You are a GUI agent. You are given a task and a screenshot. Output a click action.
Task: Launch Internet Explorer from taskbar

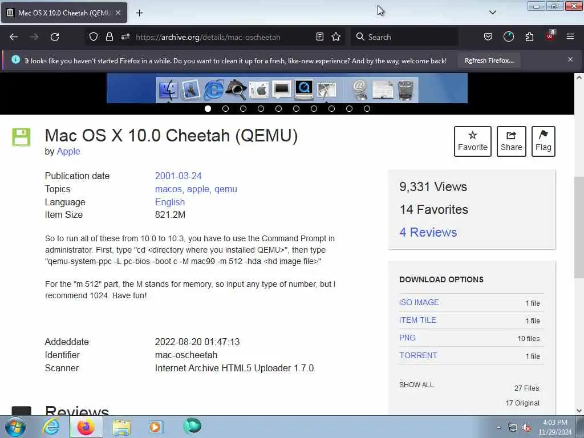tap(51, 427)
